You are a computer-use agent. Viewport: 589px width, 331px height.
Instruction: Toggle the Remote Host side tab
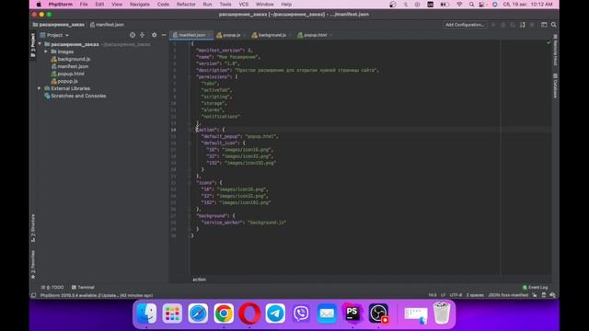click(x=555, y=50)
